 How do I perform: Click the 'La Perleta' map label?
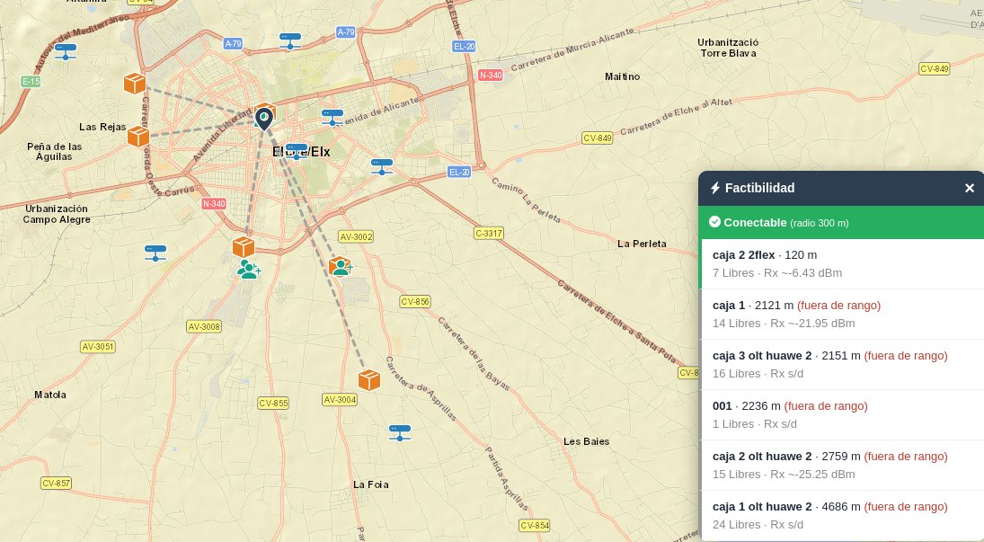pos(642,244)
